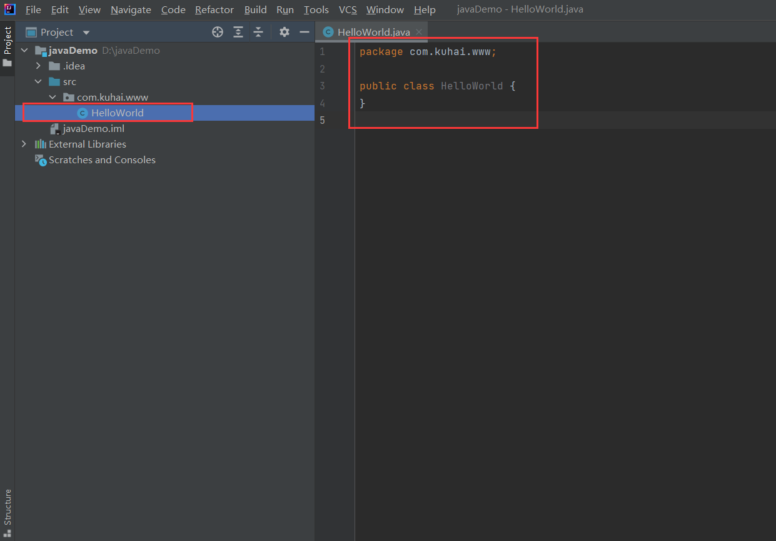776x541 pixels.
Task: Select HelloWorld class in project tree
Action: point(118,113)
